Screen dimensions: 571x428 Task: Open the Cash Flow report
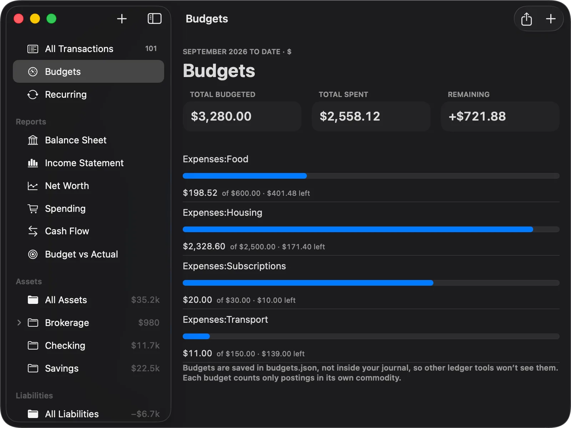point(89,231)
